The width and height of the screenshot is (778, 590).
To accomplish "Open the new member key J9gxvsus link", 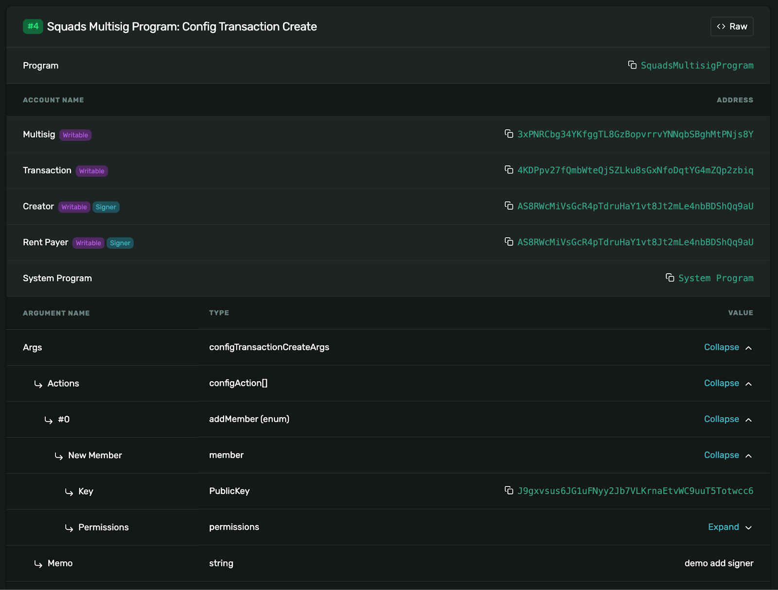I will [x=635, y=491].
